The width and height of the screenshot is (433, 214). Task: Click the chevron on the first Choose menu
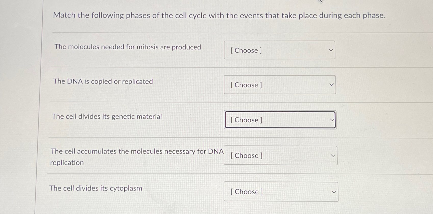[x=331, y=50]
